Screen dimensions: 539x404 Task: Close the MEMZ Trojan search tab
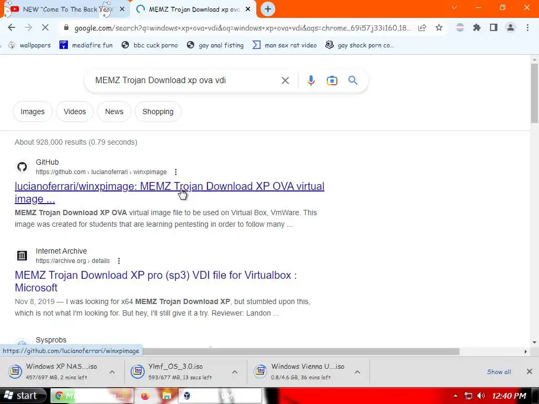click(248, 9)
